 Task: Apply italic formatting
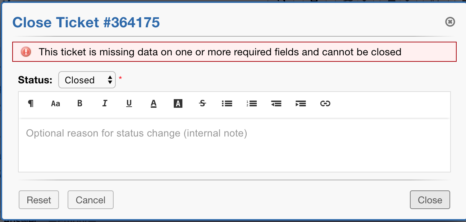pyautogui.click(x=104, y=103)
